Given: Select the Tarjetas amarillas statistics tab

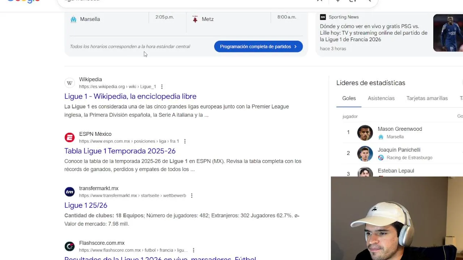Looking at the screenshot, I should click(x=427, y=98).
